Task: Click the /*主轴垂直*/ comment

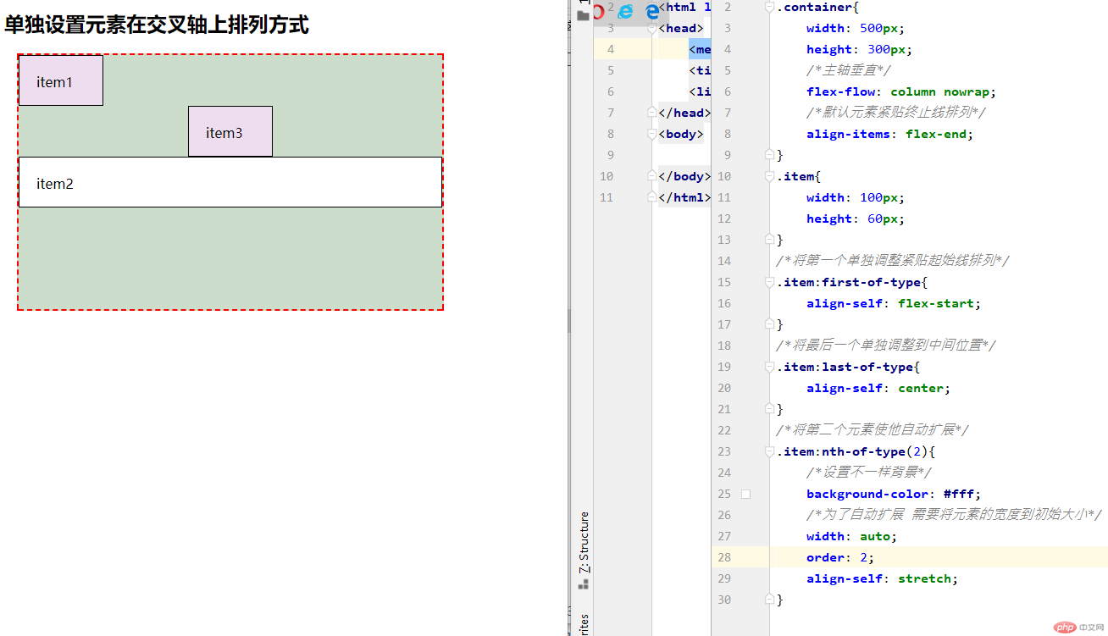Action: (x=849, y=70)
